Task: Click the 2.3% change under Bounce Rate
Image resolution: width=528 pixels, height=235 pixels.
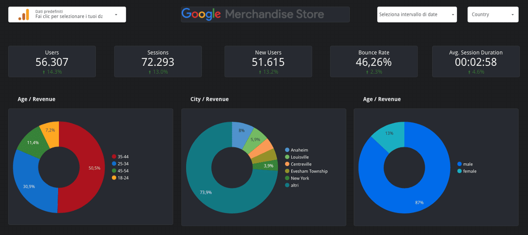Action: pos(374,72)
